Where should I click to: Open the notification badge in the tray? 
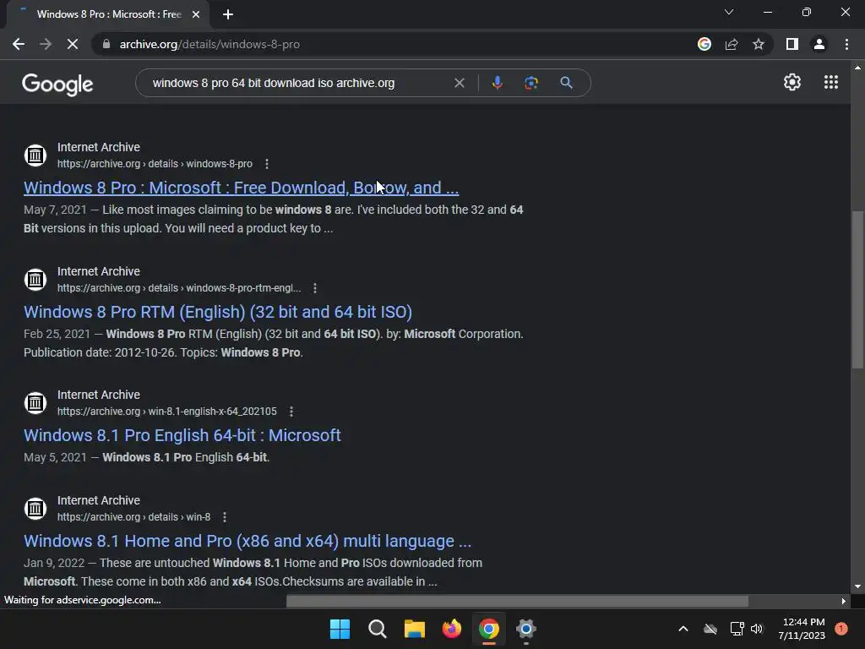tap(841, 628)
